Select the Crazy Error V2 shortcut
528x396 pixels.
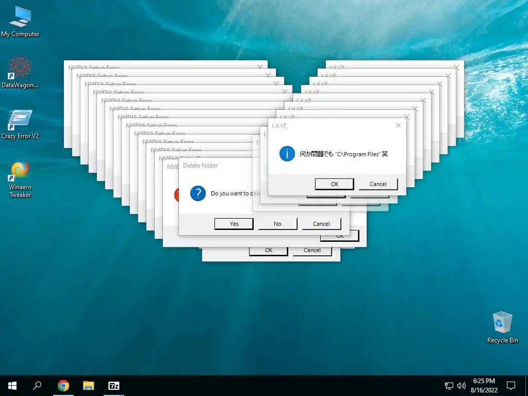20,125
